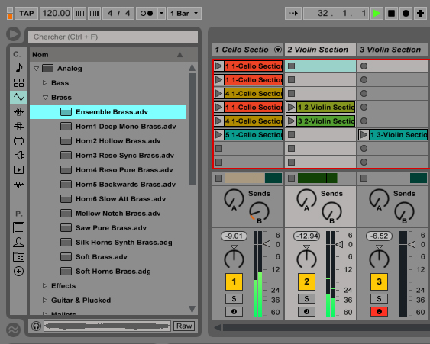Launch the teal 5 1-Cello Section clip
The width and height of the screenshot is (430, 344).
click(219, 135)
